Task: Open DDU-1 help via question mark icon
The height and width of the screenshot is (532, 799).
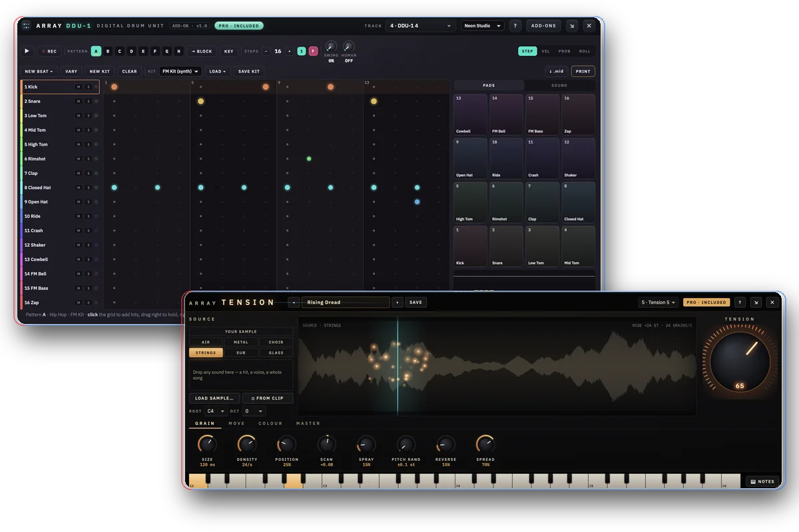Action: click(515, 26)
